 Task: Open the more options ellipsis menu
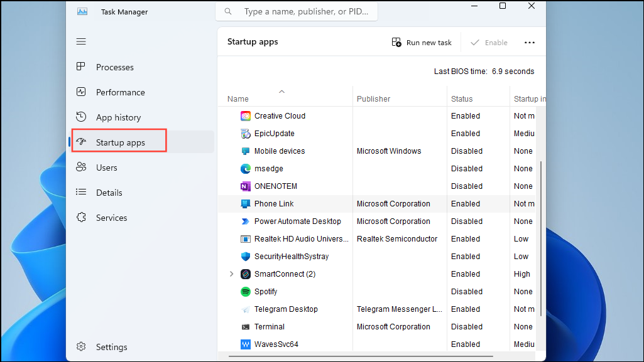tap(530, 42)
